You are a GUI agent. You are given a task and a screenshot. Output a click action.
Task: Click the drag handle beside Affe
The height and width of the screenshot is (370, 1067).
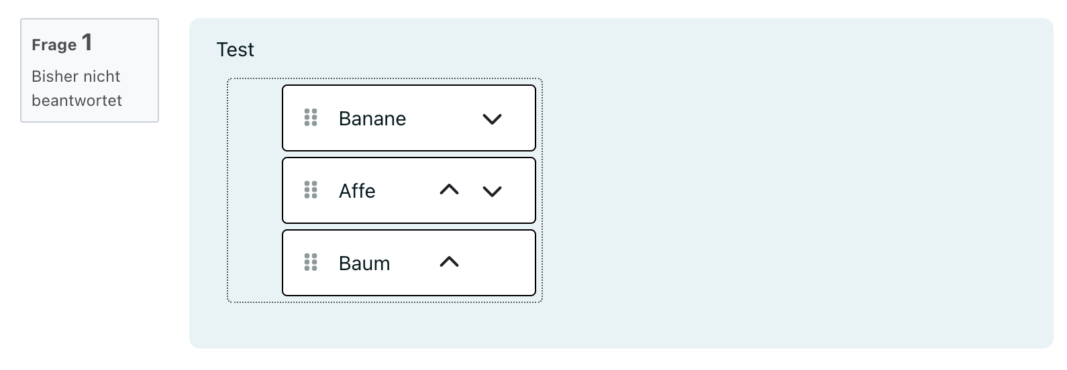[311, 190]
